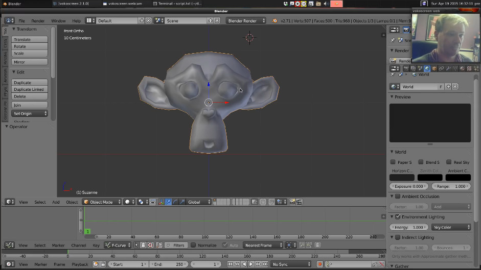The height and width of the screenshot is (270, 481).
Task: Toggle the Normalize checkbox in graph editor
Action: 194,246
